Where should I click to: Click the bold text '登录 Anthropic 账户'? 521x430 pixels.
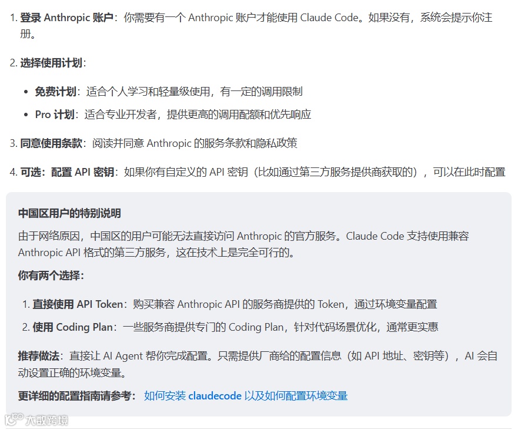pyautogui.click(x=67, y=18)
